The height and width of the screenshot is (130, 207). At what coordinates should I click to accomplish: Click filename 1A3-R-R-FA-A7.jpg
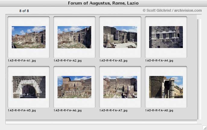click(x=113, y=110)
